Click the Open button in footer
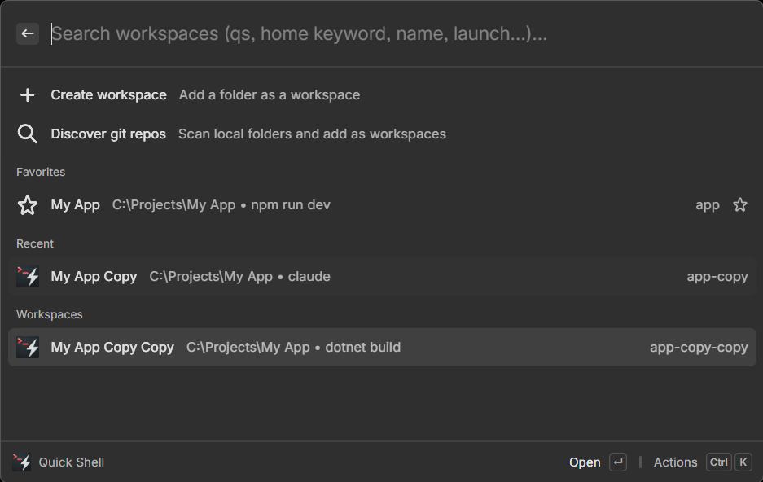The image size is (763, 482). coord(585,462)
